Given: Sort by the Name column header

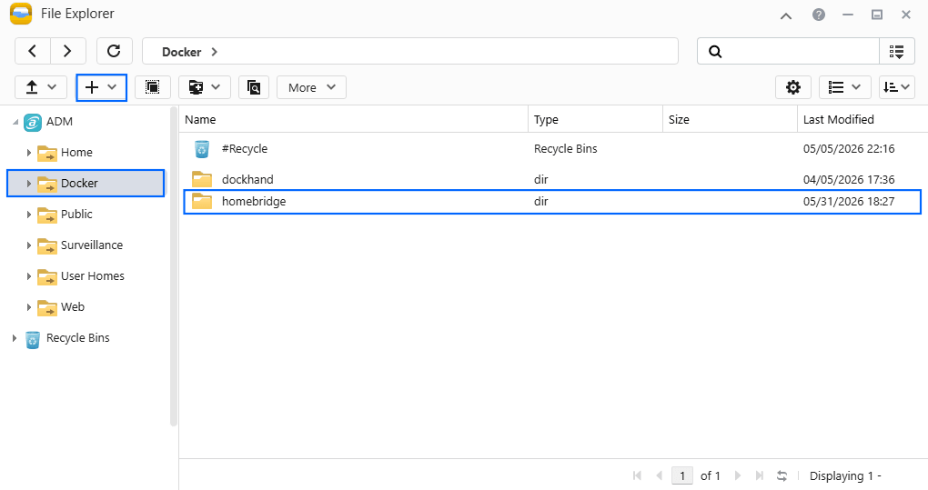Looking at the screenshot, I should pyautogui.click(x=353, y=119).
